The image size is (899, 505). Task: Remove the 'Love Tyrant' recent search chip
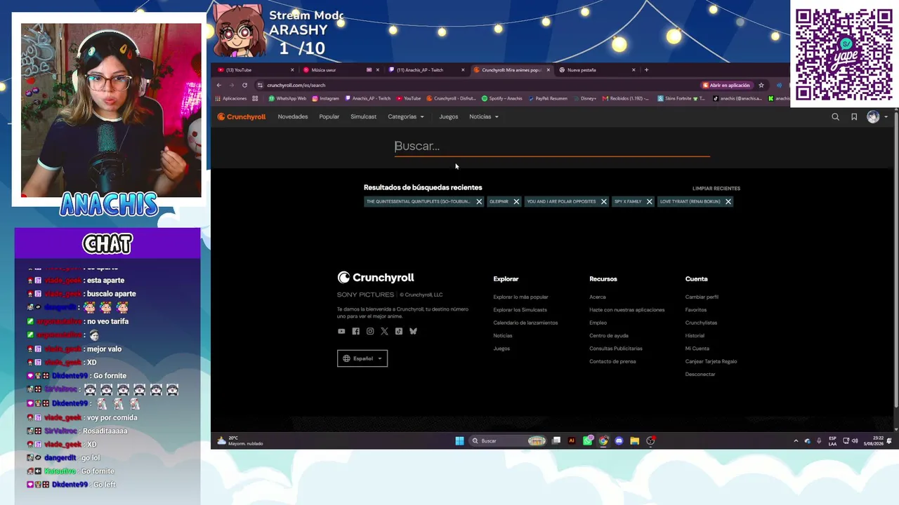[728, 201]
